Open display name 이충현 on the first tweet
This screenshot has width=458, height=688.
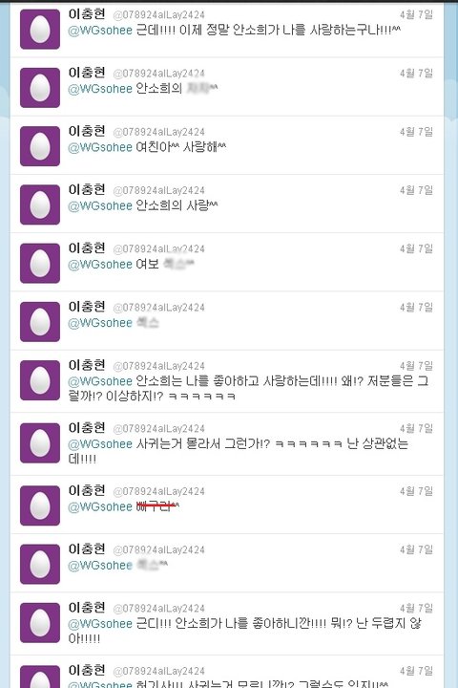click(87, 14)
